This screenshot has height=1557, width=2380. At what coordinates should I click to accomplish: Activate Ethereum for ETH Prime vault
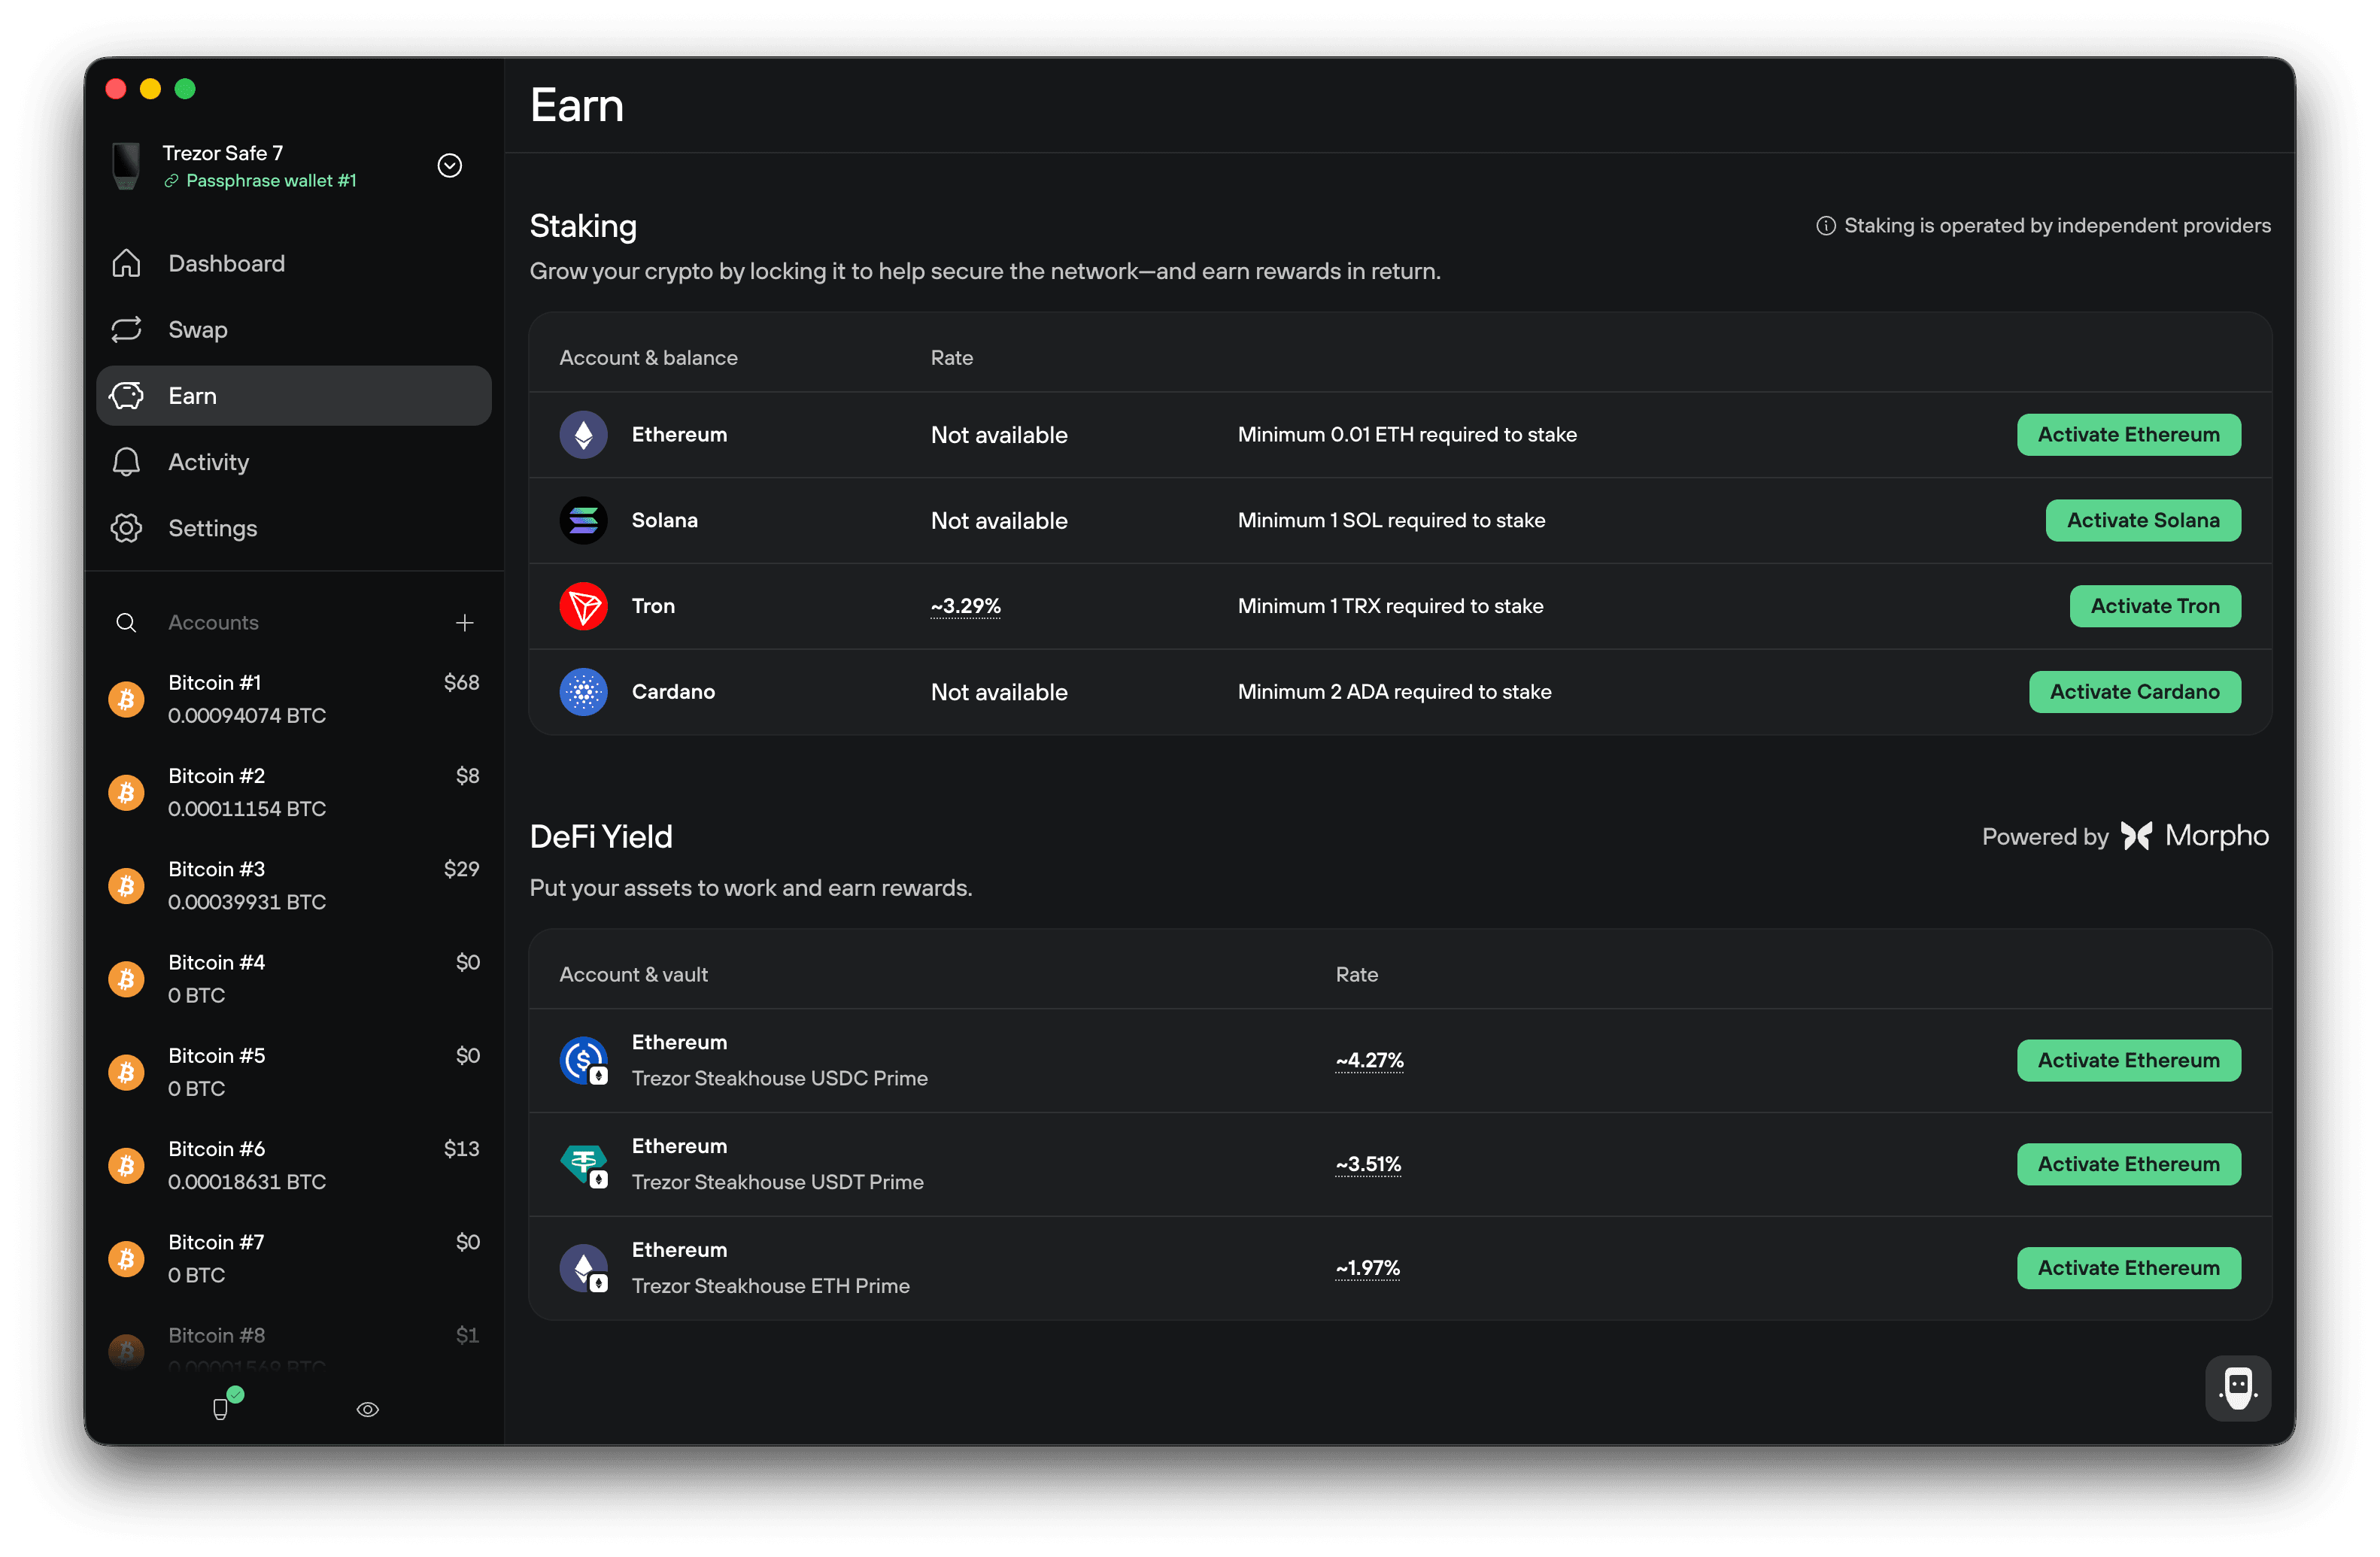coord(2129,1268)
